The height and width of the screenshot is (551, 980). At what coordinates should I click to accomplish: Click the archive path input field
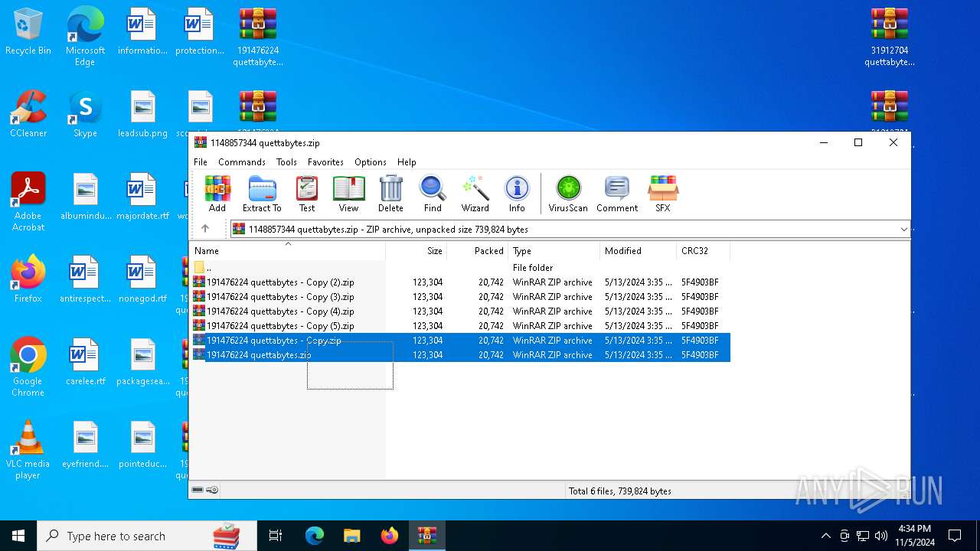coord(570,229)
